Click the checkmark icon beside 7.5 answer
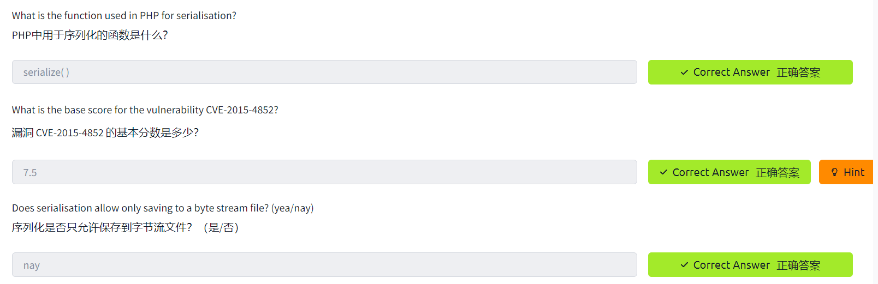878x284 pixels. pos(663,172)
